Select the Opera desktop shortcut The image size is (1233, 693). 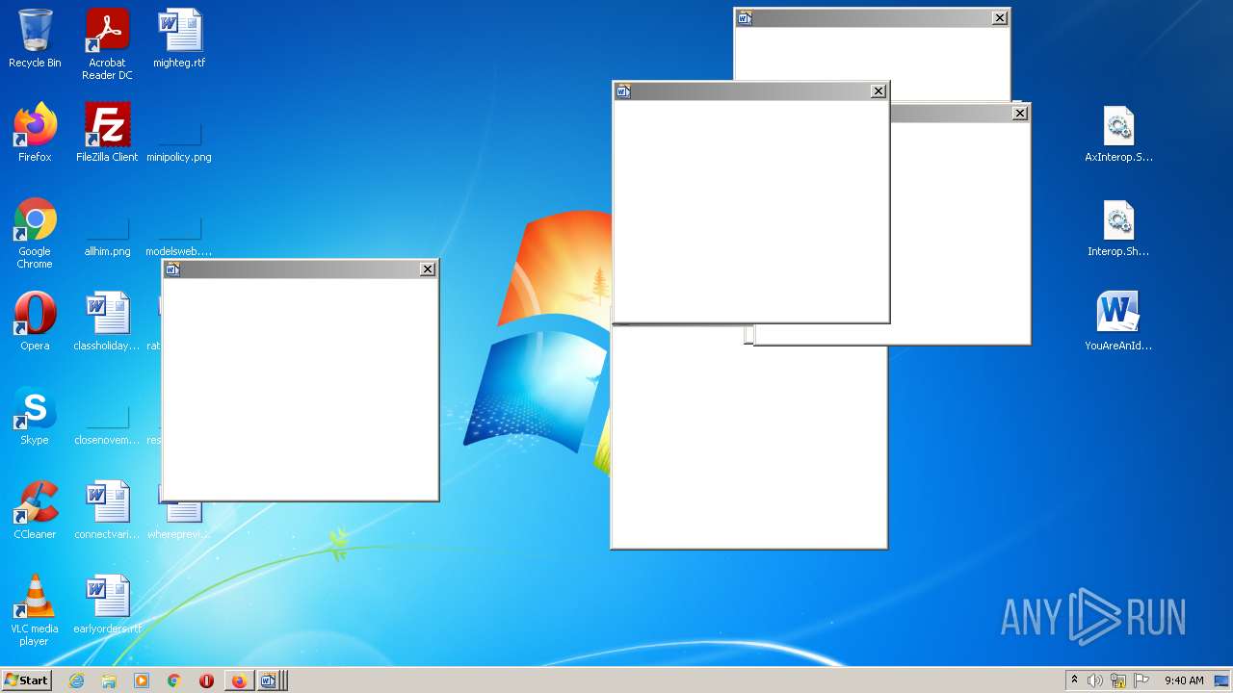(x=35, y=321)
